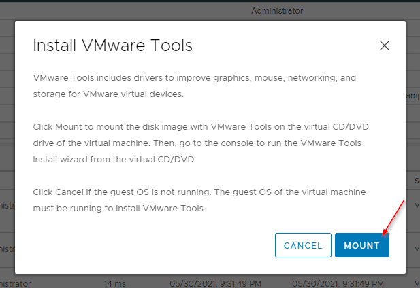Click the 'guest OS is not running' paragraph
The height and width of the screenshot is (288, 420).
[x=199, y=200]
